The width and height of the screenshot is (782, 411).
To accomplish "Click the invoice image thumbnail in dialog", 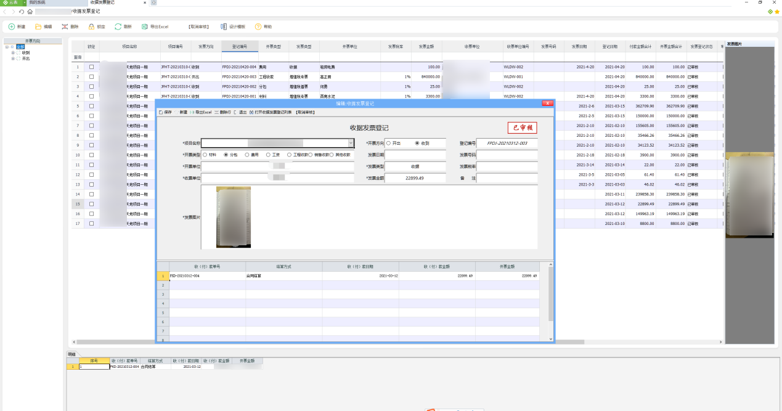I will 234,217.
